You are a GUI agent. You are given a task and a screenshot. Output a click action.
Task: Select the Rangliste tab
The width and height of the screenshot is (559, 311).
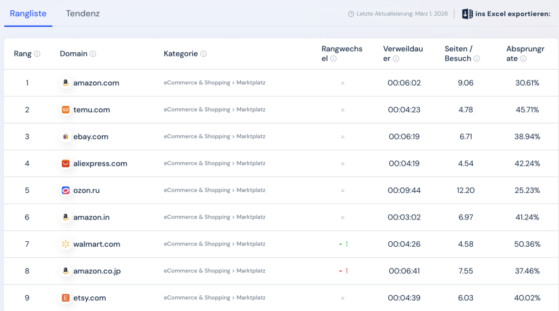pos(28,14)
